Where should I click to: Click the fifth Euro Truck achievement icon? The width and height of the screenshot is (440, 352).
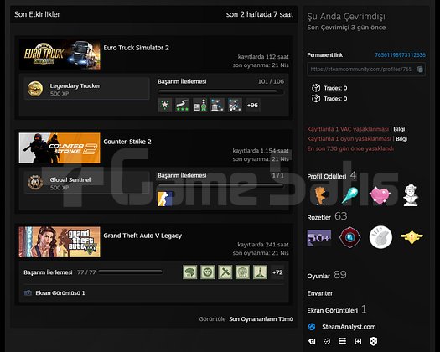pos(235,106)
